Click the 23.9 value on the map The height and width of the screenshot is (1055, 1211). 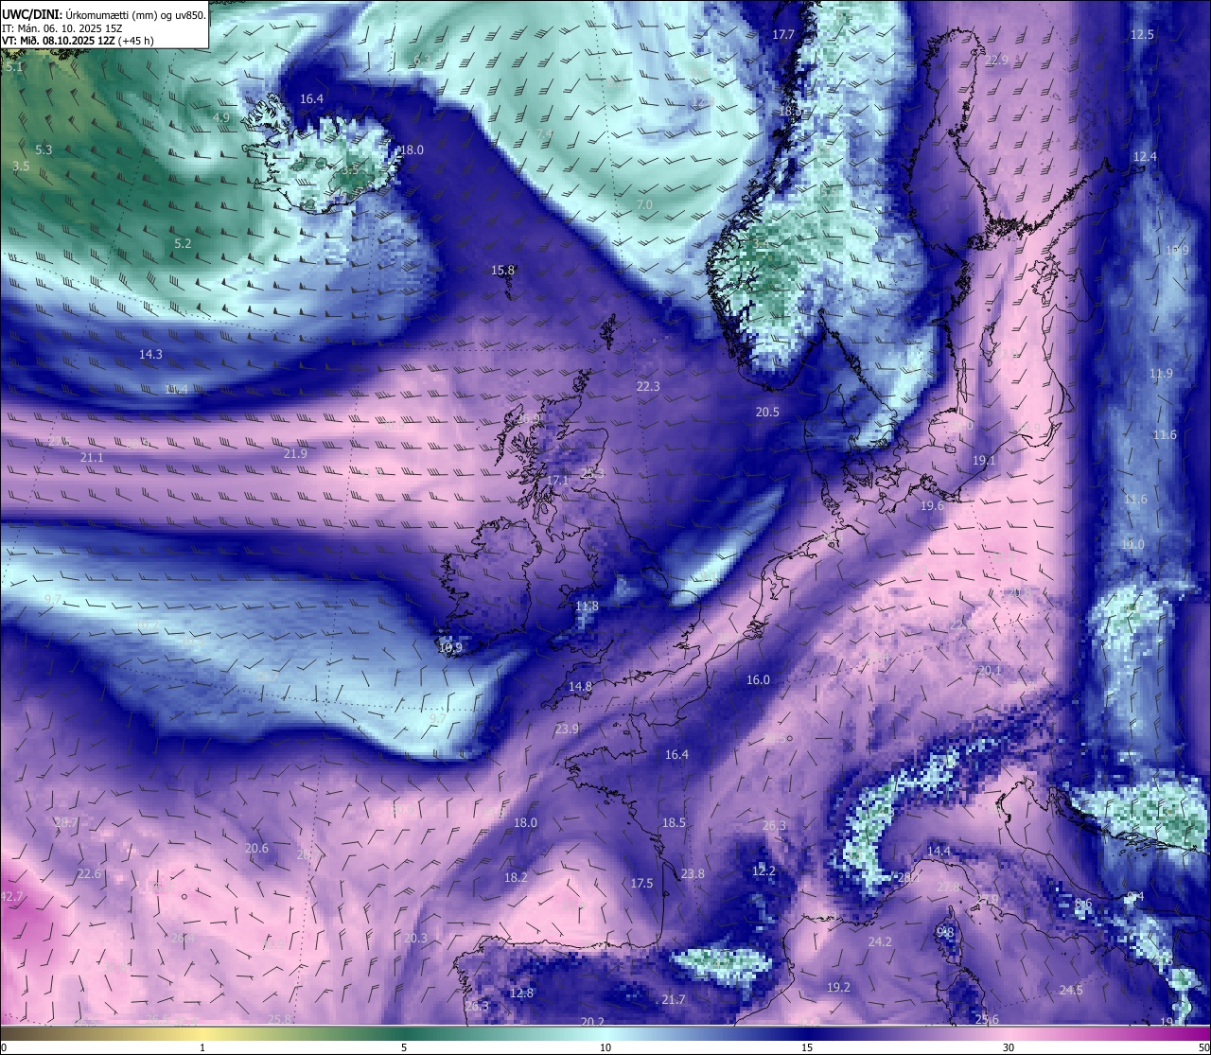567,730
